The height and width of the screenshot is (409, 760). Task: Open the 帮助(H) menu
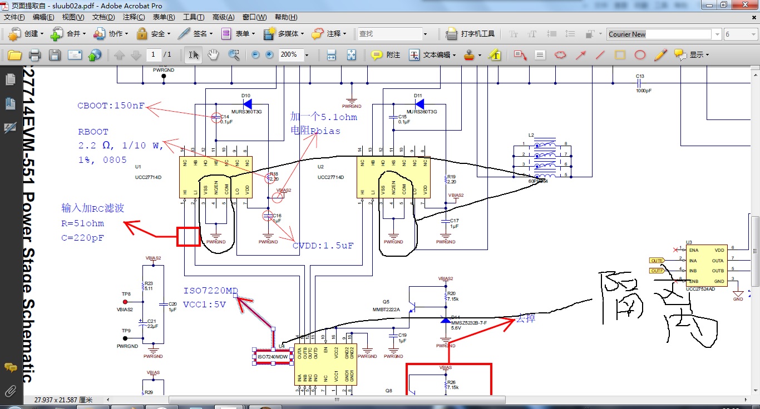tap(286, 17)
